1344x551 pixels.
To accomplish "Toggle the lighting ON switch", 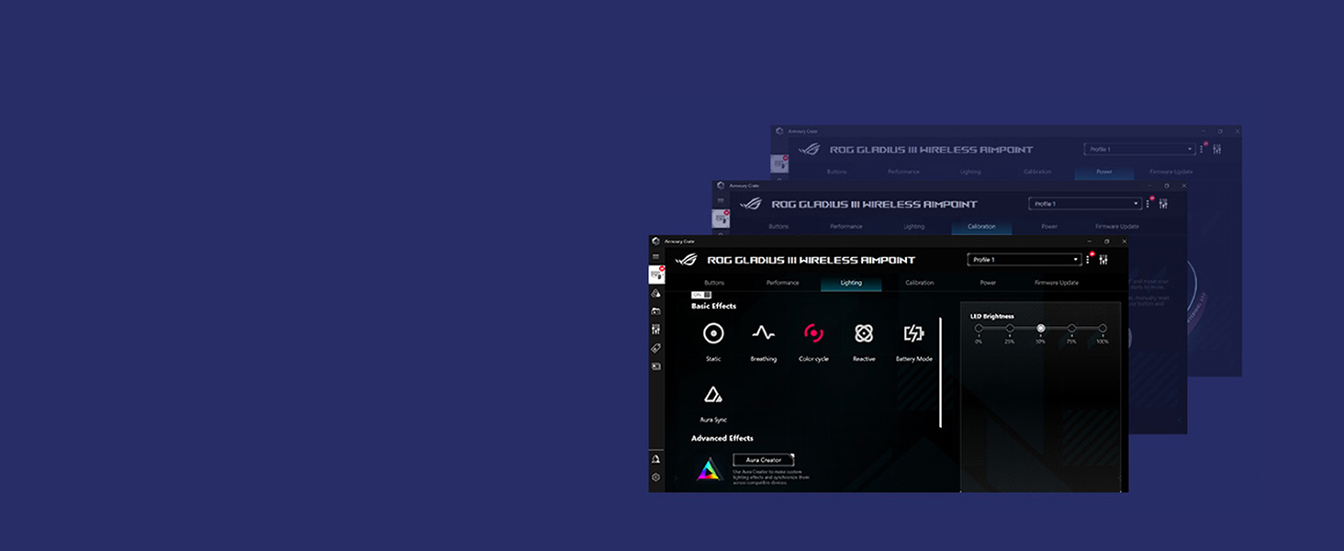I will [701, 295].
